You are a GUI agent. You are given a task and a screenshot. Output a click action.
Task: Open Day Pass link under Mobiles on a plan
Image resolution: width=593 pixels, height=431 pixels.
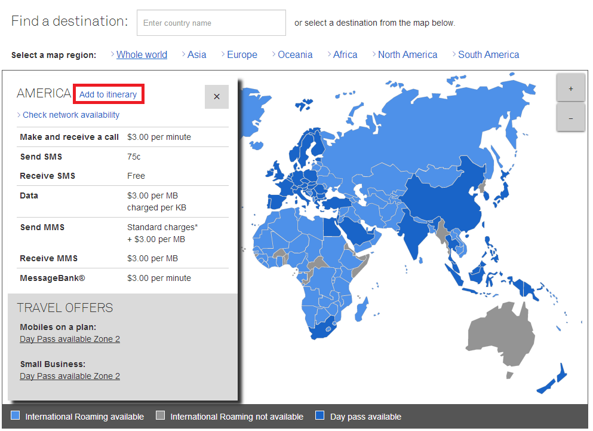(70, 339)
